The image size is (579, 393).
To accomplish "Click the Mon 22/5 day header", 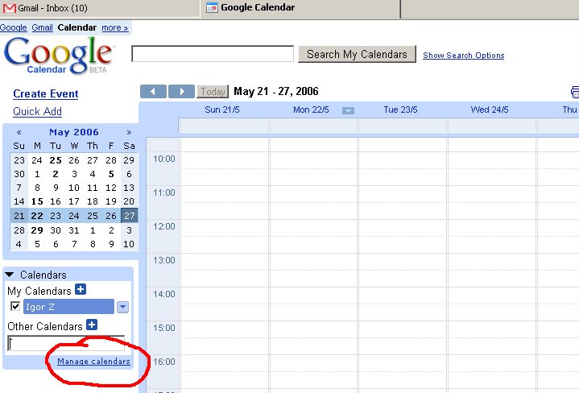I will click(x=311, y=110).
